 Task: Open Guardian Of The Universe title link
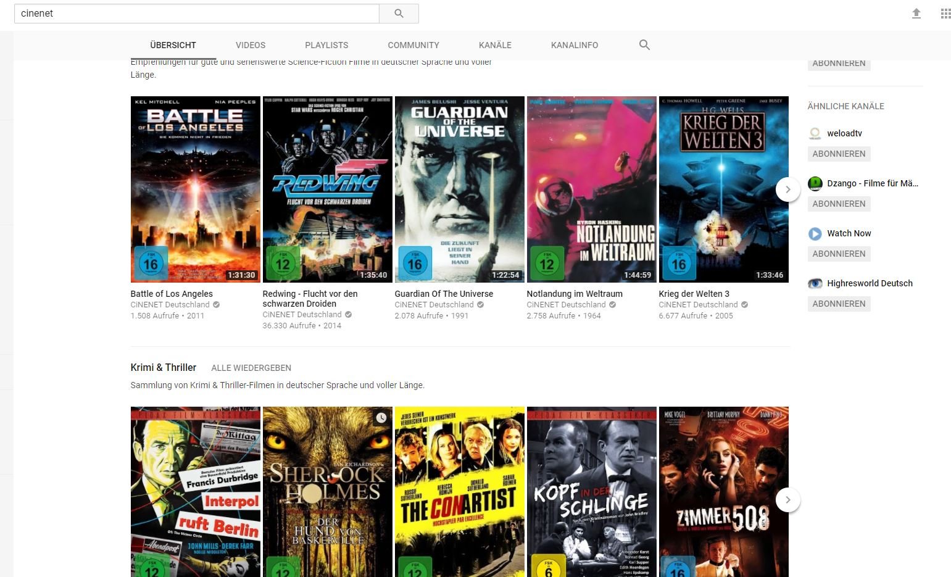(444, 294)
